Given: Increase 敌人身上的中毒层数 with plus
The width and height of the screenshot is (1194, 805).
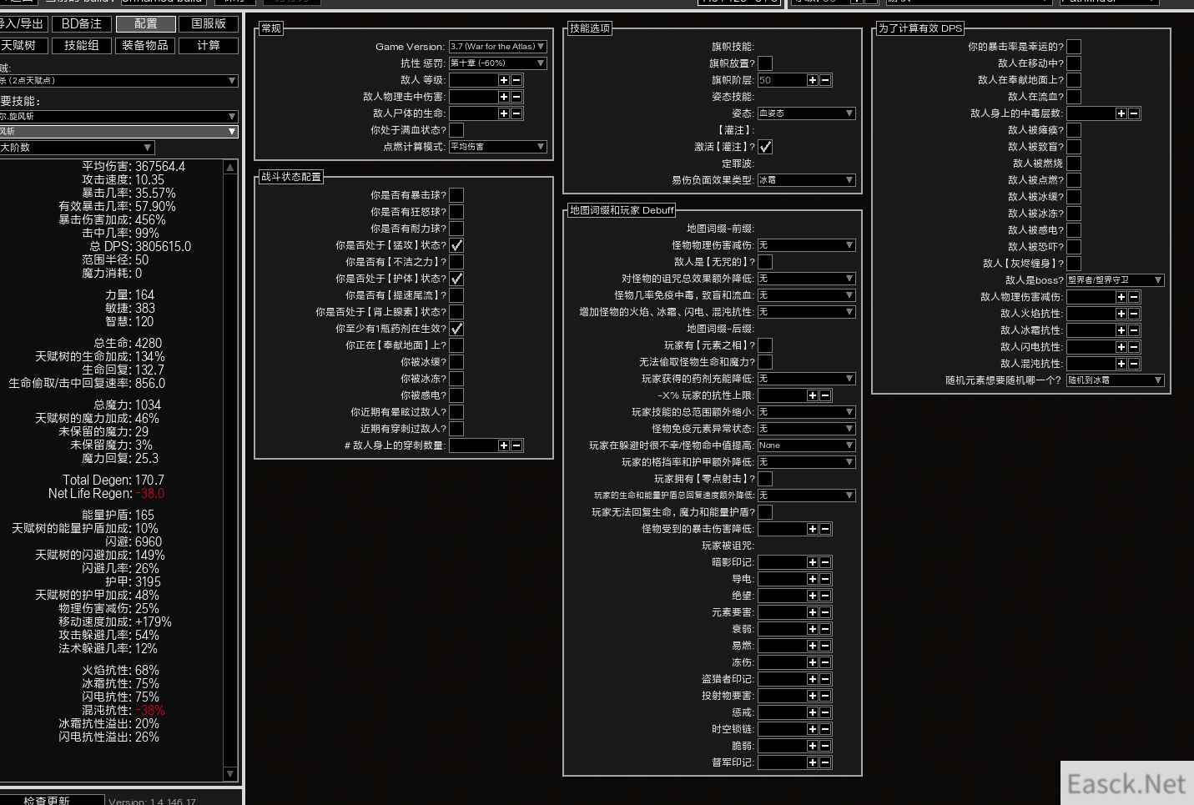Looking at the screenshot, I should pos(1121,113).
